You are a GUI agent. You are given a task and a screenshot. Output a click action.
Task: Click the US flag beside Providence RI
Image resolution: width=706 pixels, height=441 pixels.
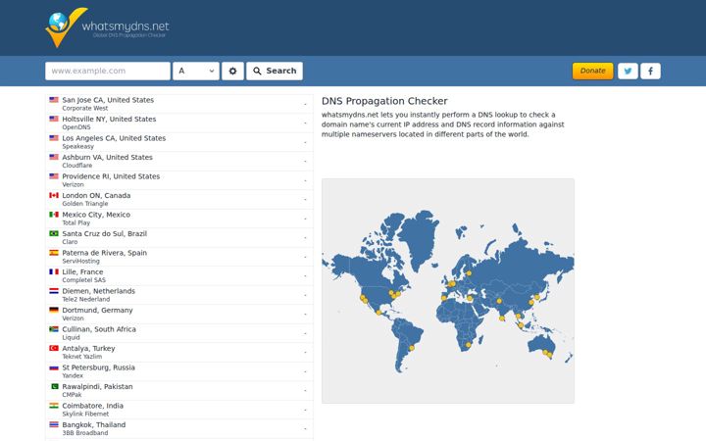pos(54,176)
